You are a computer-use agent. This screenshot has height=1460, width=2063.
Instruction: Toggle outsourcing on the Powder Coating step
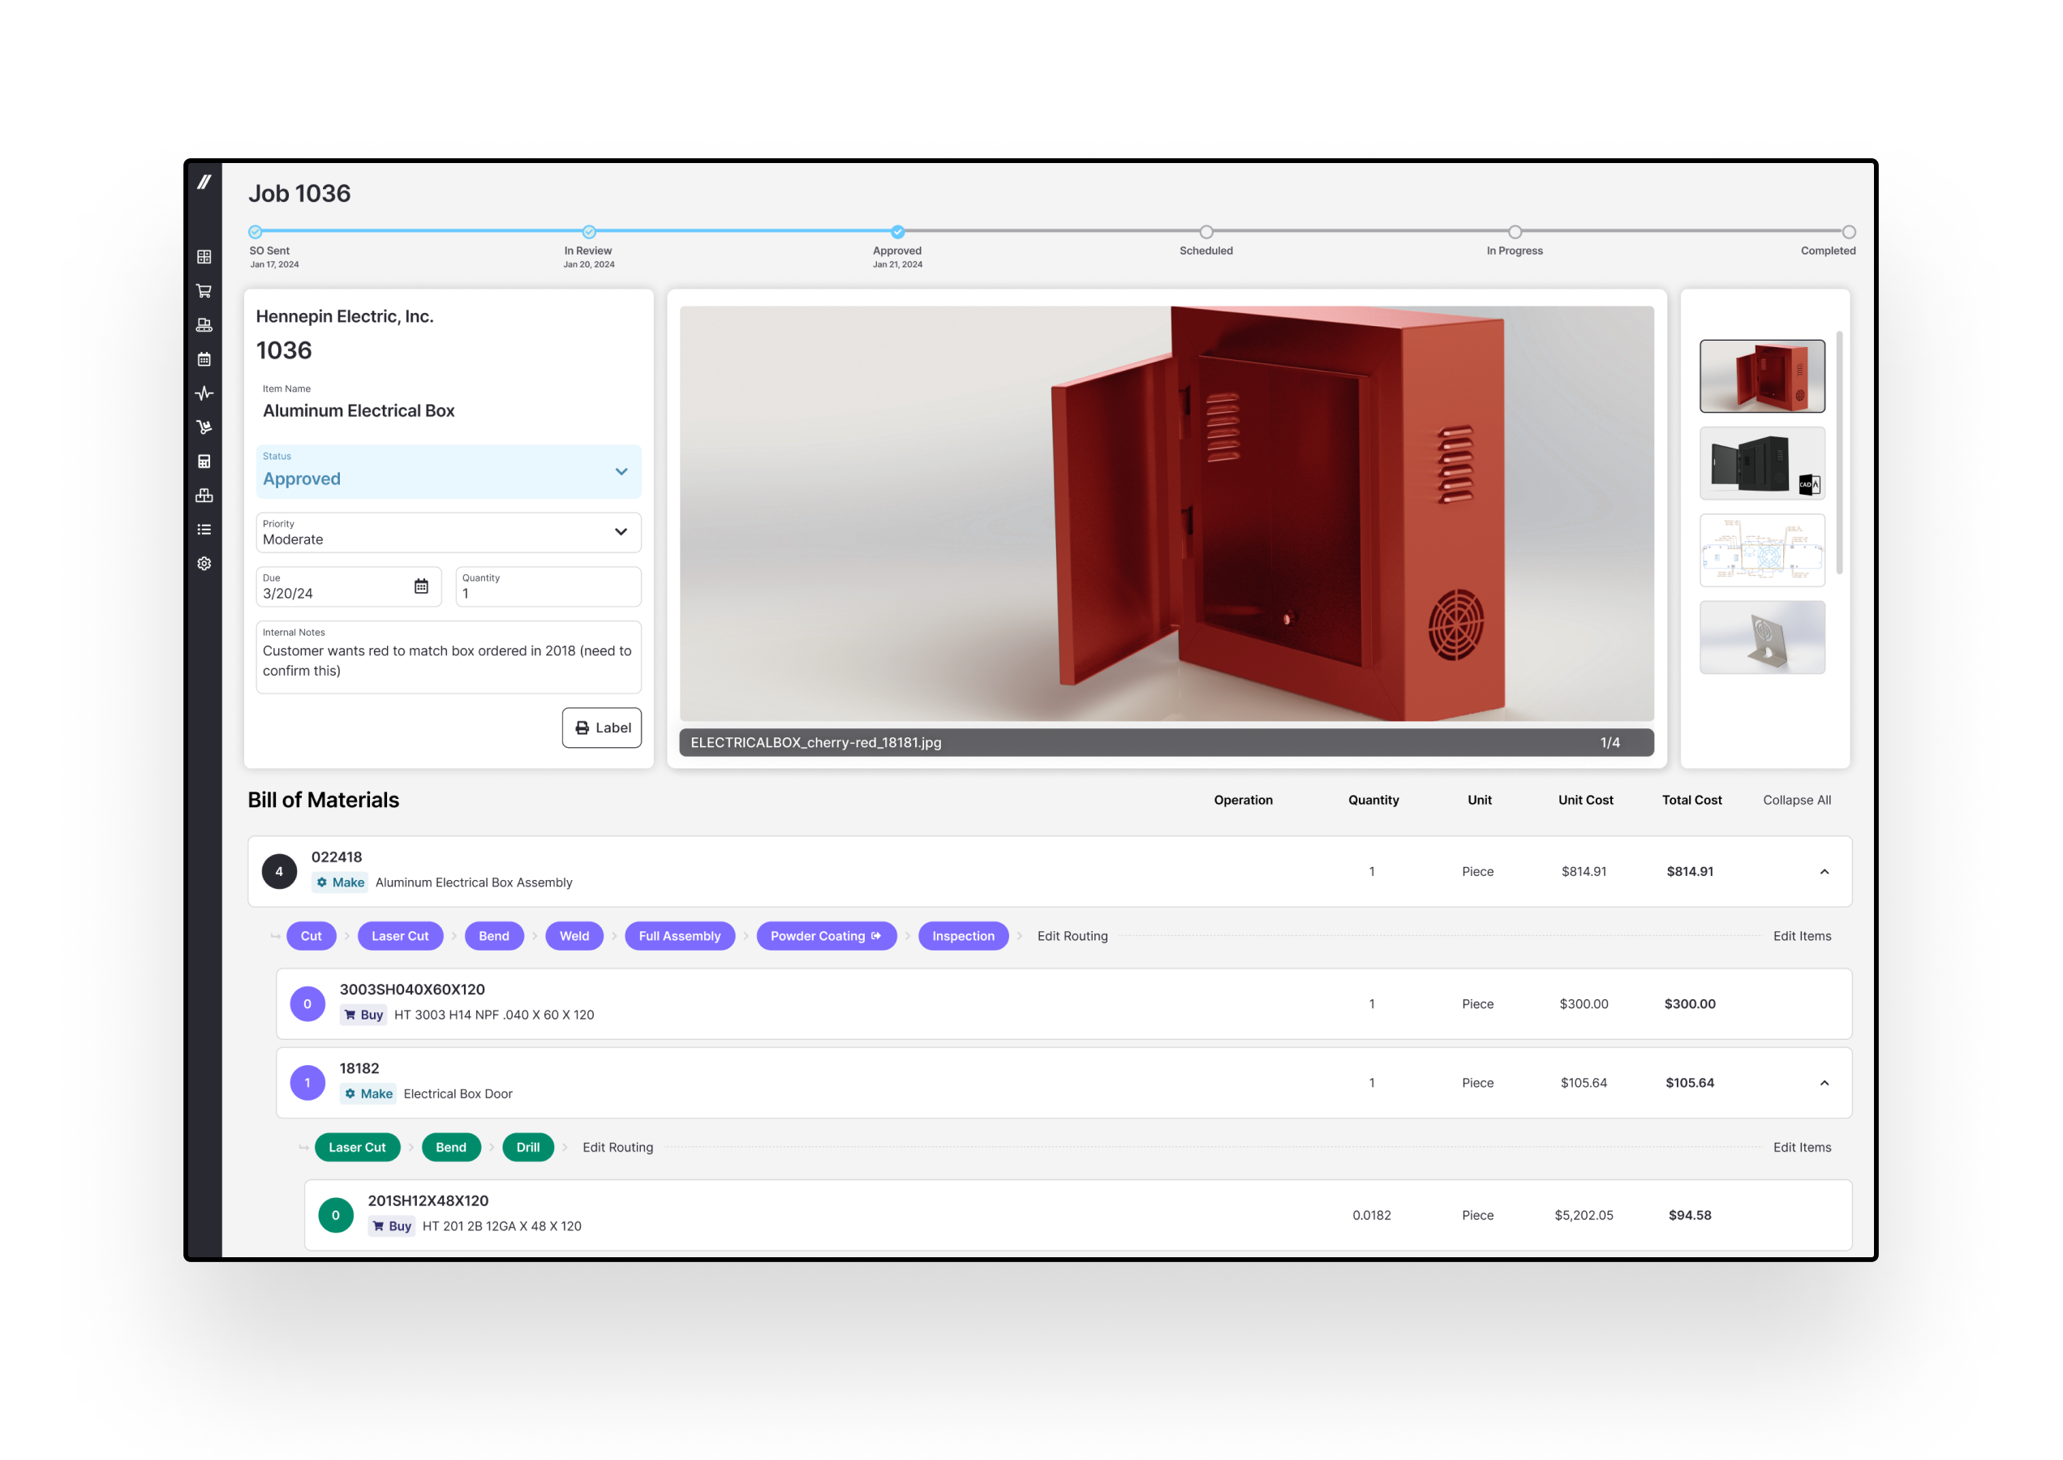point(875,936)
